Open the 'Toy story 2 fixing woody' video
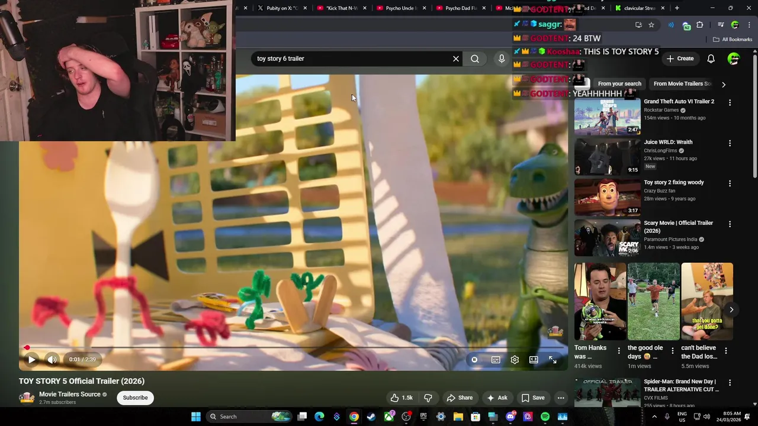Image resolution: width=758 pixels, height=426 pixels. point(674,182)
